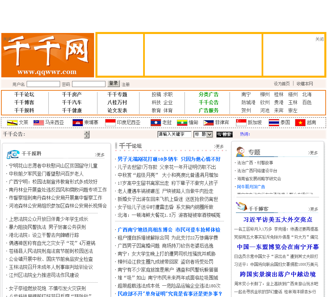Viewport: 327px width, 297px height.
Task: Click the Singapore flag icon
Action: (241, 123)
